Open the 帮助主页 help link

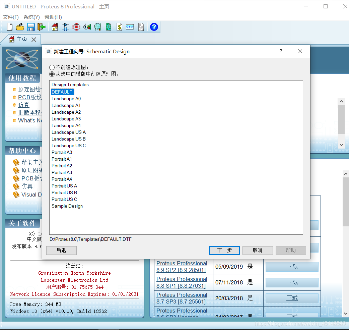[31, 162]
